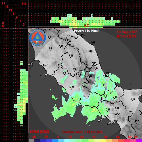This screenshot has width=142, height=142.
Task: Click the 0 C° freezing line marker
Action: [x=87, y=25]
